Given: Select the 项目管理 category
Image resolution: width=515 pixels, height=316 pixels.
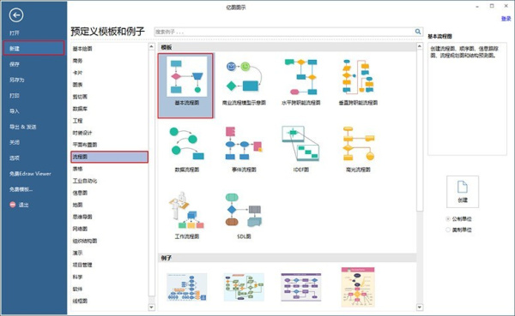Looking at the screenshot, I should (x=82, y=265).
